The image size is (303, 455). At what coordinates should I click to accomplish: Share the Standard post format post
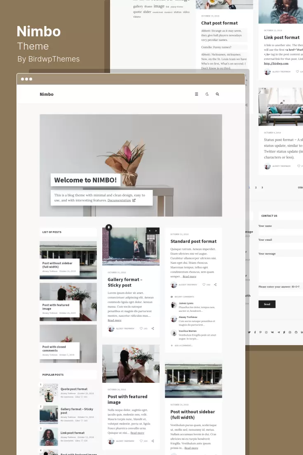[215, 284]
